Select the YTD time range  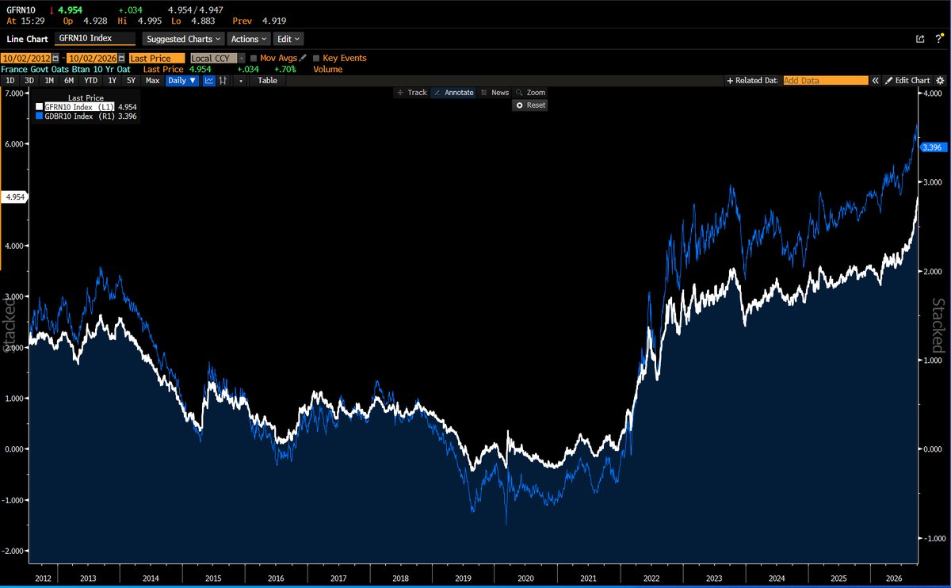coord(91,80)
